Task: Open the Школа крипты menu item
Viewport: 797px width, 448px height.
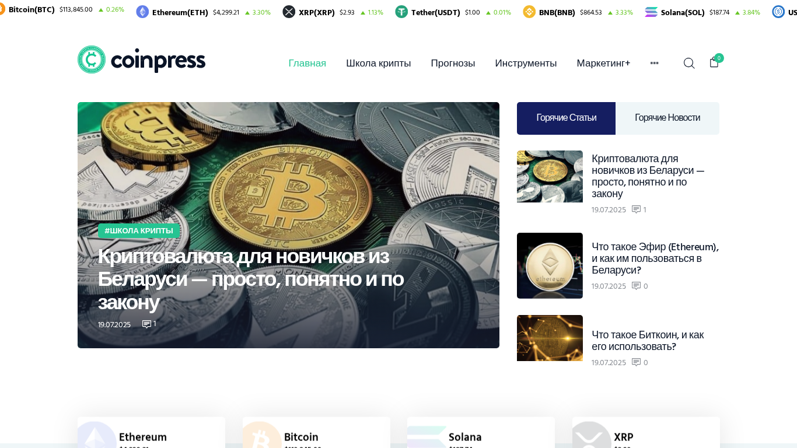Action: pyautogui.click(x=378, y=63)
